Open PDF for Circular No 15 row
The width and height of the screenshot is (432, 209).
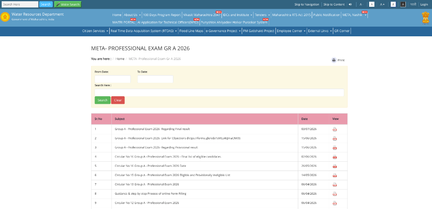(335, 175)
